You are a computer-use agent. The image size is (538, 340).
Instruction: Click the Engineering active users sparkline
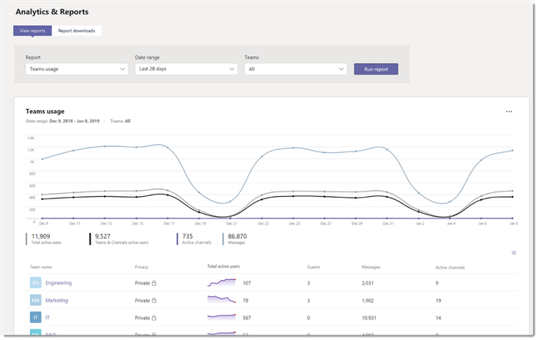tap(221, 282)
